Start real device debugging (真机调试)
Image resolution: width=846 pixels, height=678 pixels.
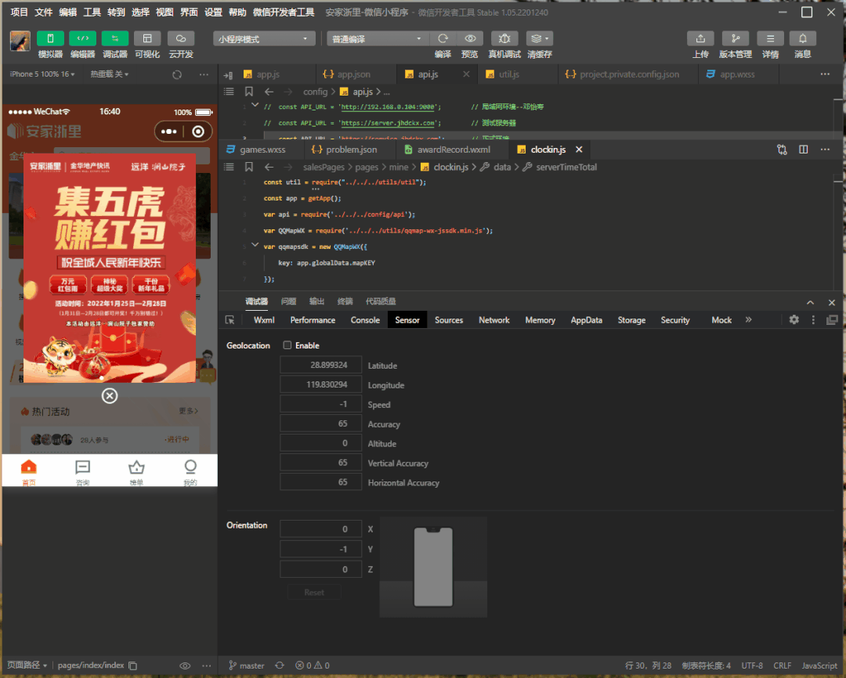pos(504,39)
